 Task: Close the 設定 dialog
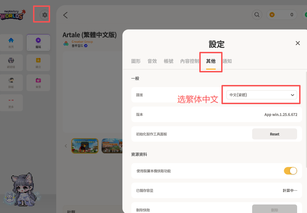297,43
